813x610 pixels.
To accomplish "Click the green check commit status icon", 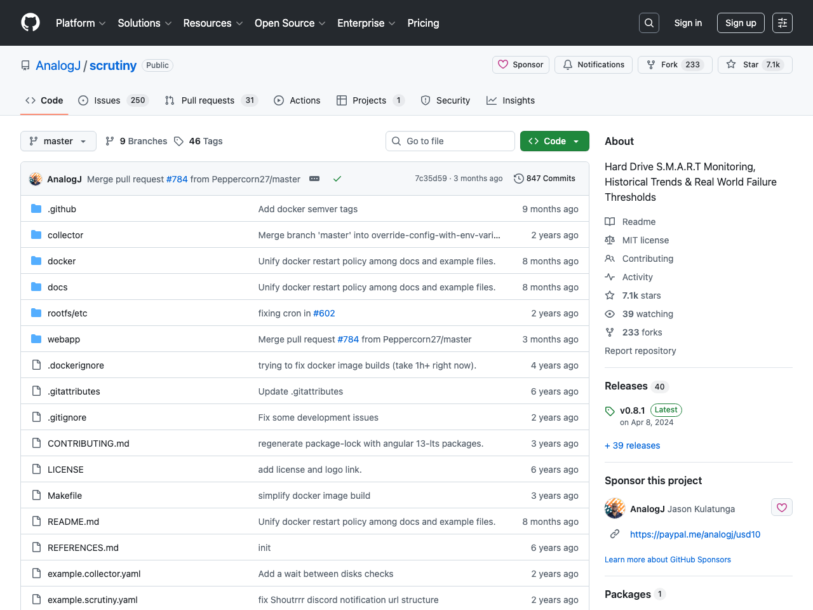I will tap(337, 179).
